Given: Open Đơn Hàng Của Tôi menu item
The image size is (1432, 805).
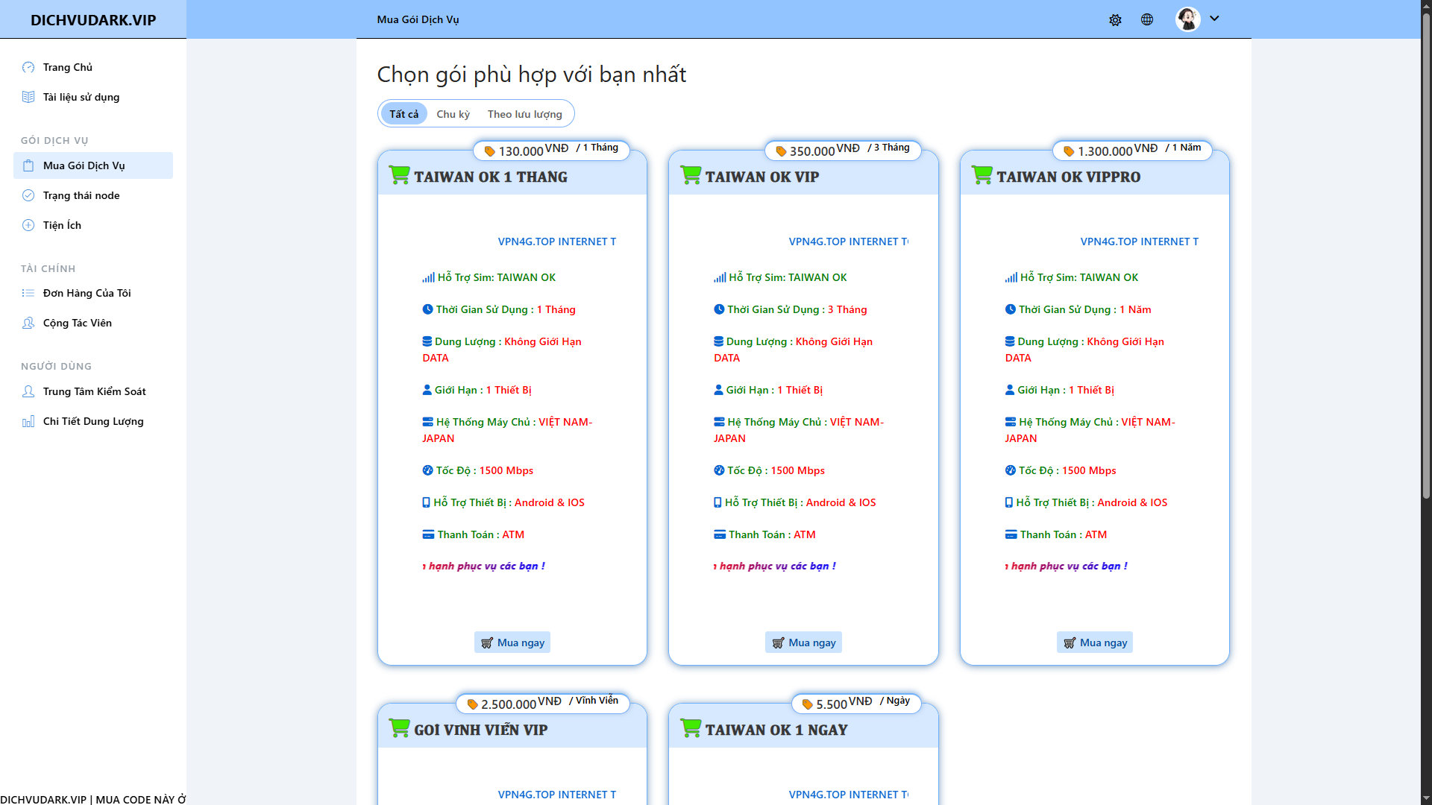Looking at the screenshot, I should pos(87,293).
